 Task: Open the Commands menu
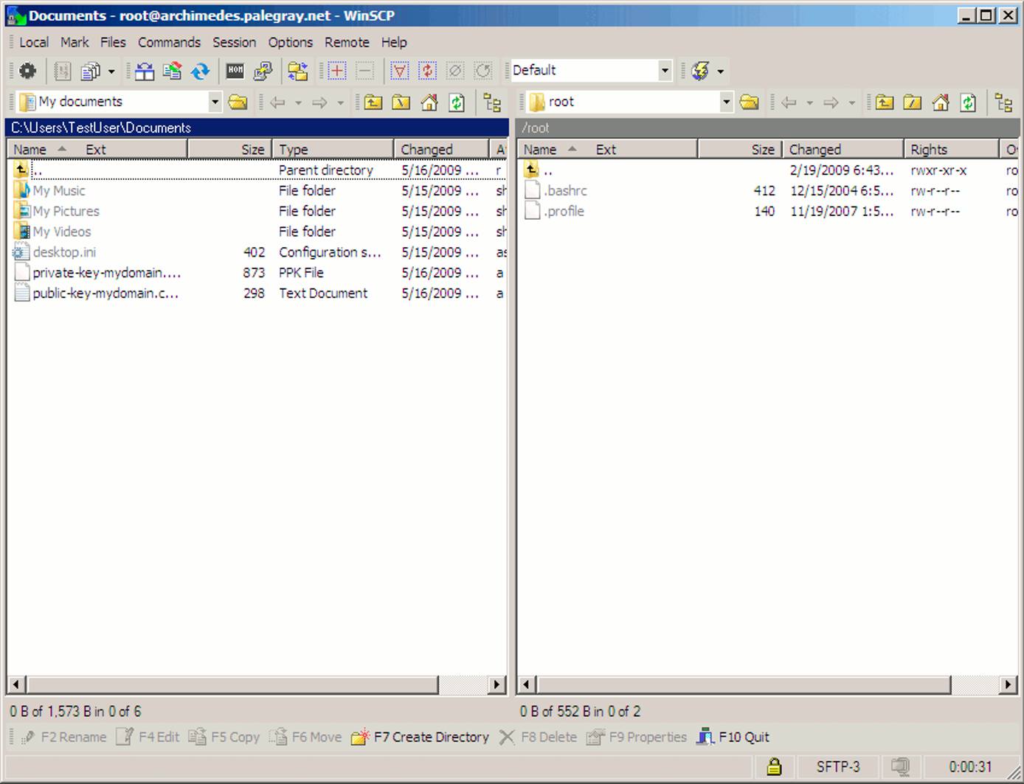coord(169,42)
